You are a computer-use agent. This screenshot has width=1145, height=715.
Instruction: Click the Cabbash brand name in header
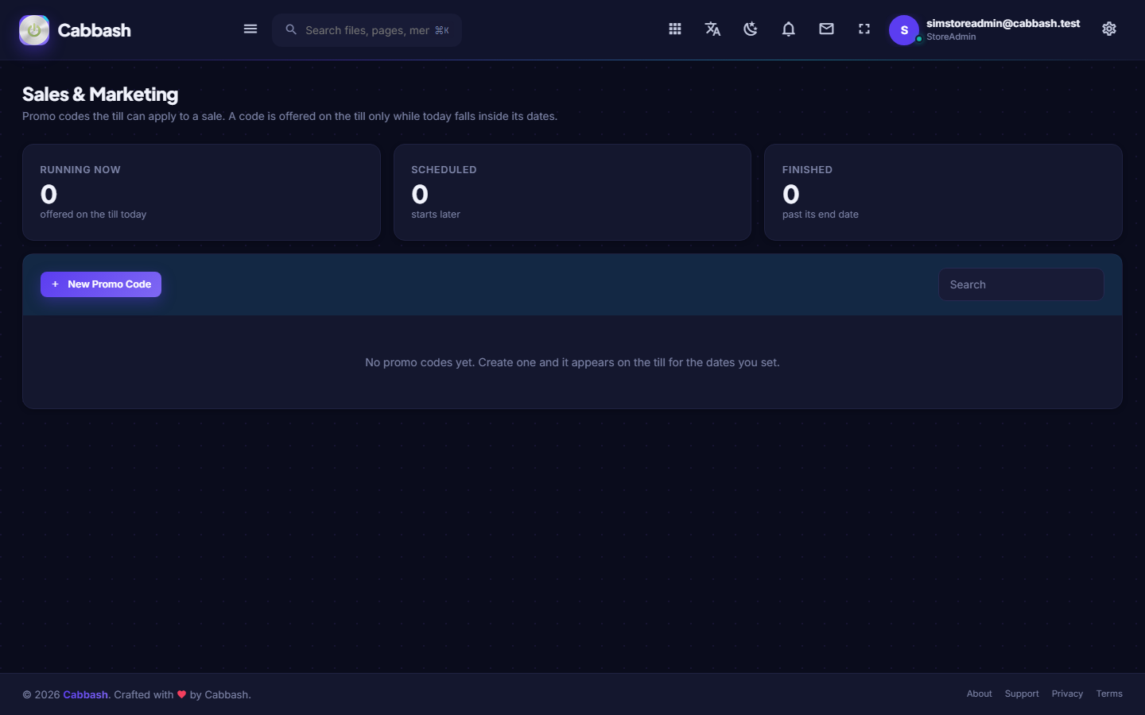[94, 30]
